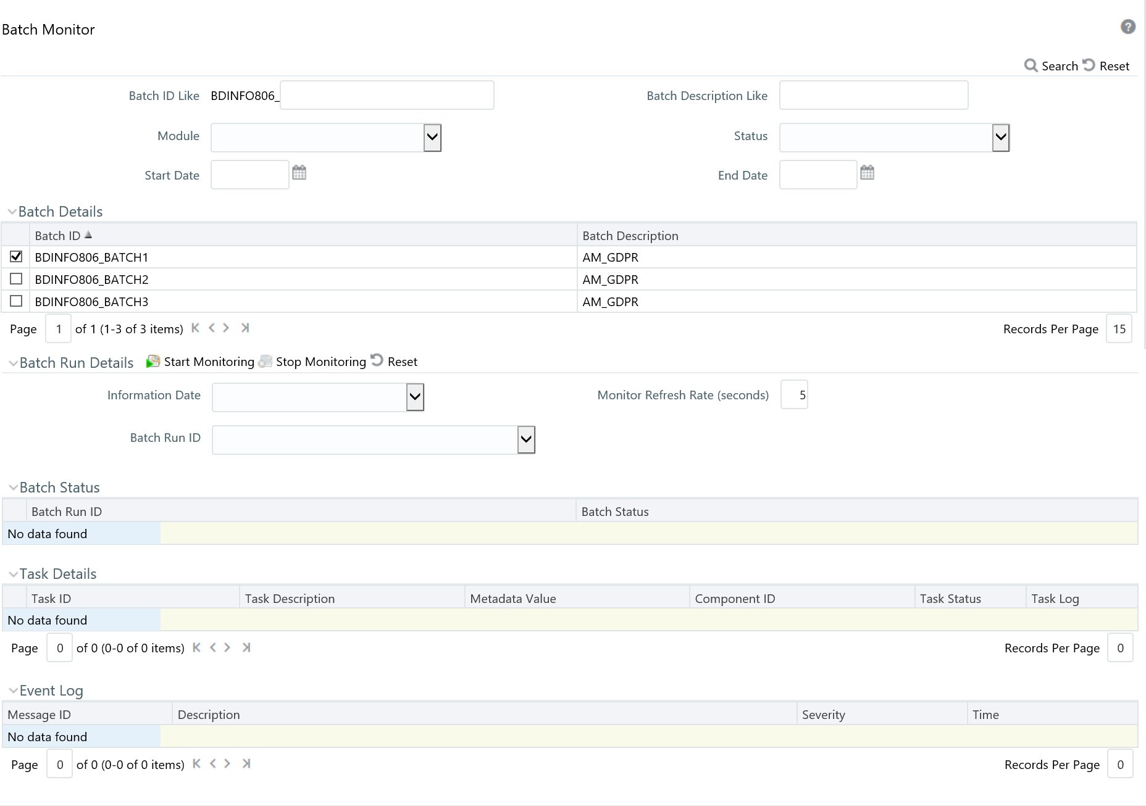Open the help icon

click(x=1127, y=27)
